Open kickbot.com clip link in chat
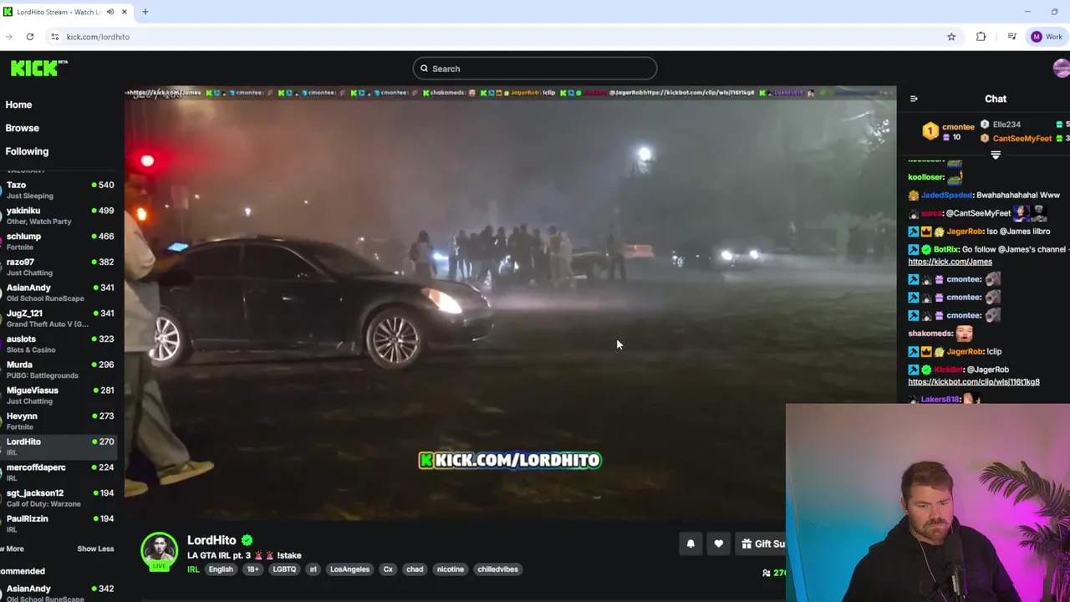 pyautogui.click(x=974, y=382)
